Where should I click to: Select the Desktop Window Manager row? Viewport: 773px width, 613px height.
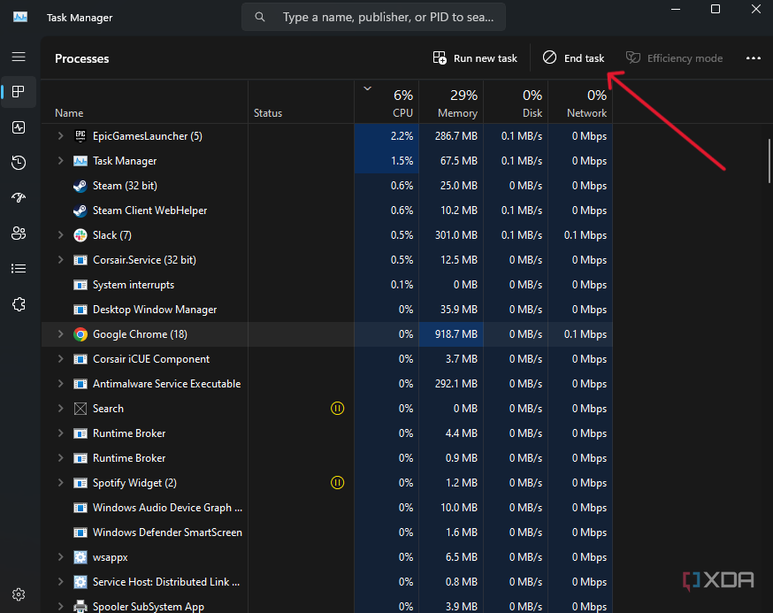click(327, 310)
